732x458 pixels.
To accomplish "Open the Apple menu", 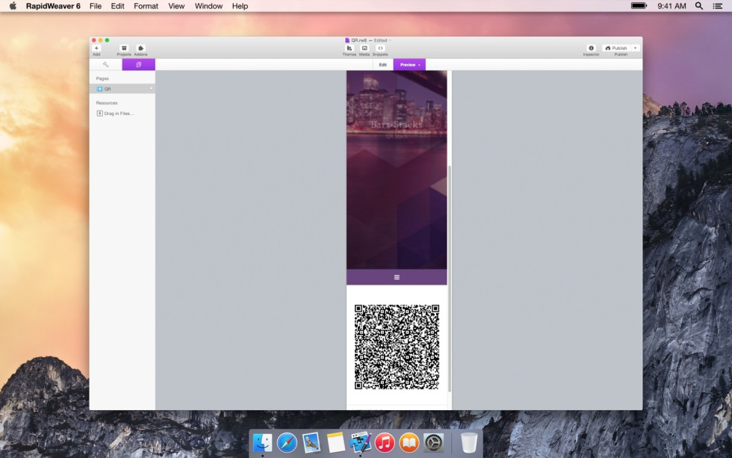I will pos(13,6).
